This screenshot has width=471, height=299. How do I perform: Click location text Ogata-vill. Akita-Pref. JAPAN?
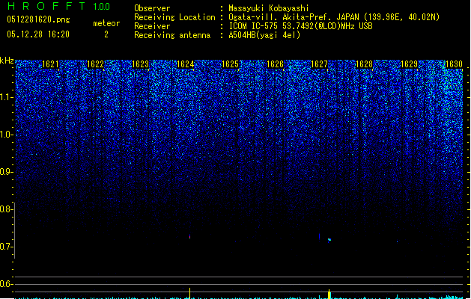click(x=294, y=17)
